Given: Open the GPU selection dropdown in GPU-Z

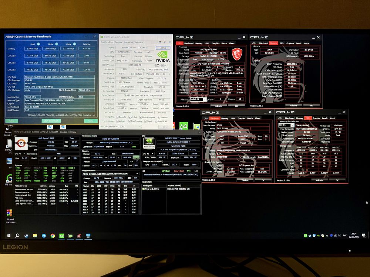Looking at the screenshot, I should tap(121, 127).
